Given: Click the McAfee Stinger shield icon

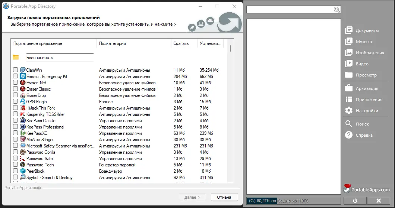Looking at the screenshot, I should pyautogui.click(x=23, y=139).
